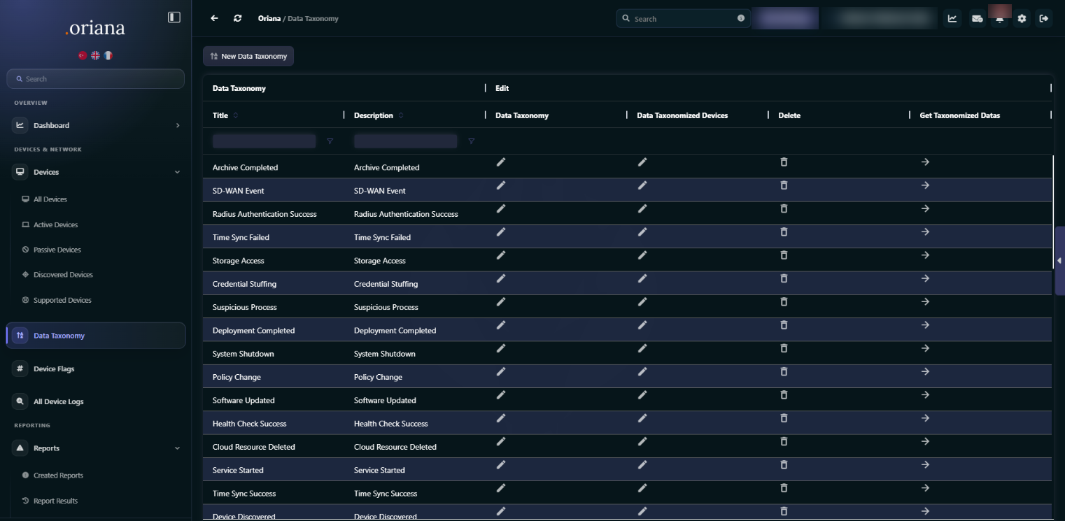The width and height of the screenshot is (1065, 521).
Task: Open the Title column filter funnel
Action: 330,141
